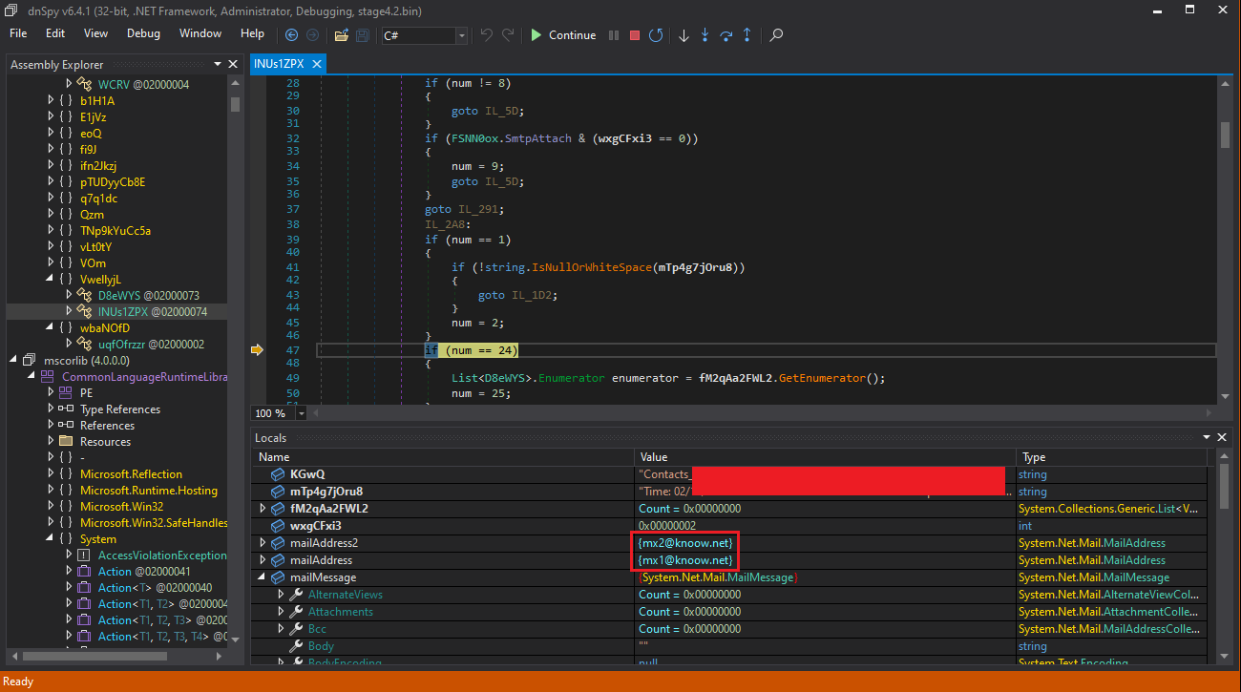Viewport: 1241px width, 692px height.
Task: Open the 100 % zoom dropdown
Action: click(302, 413)
